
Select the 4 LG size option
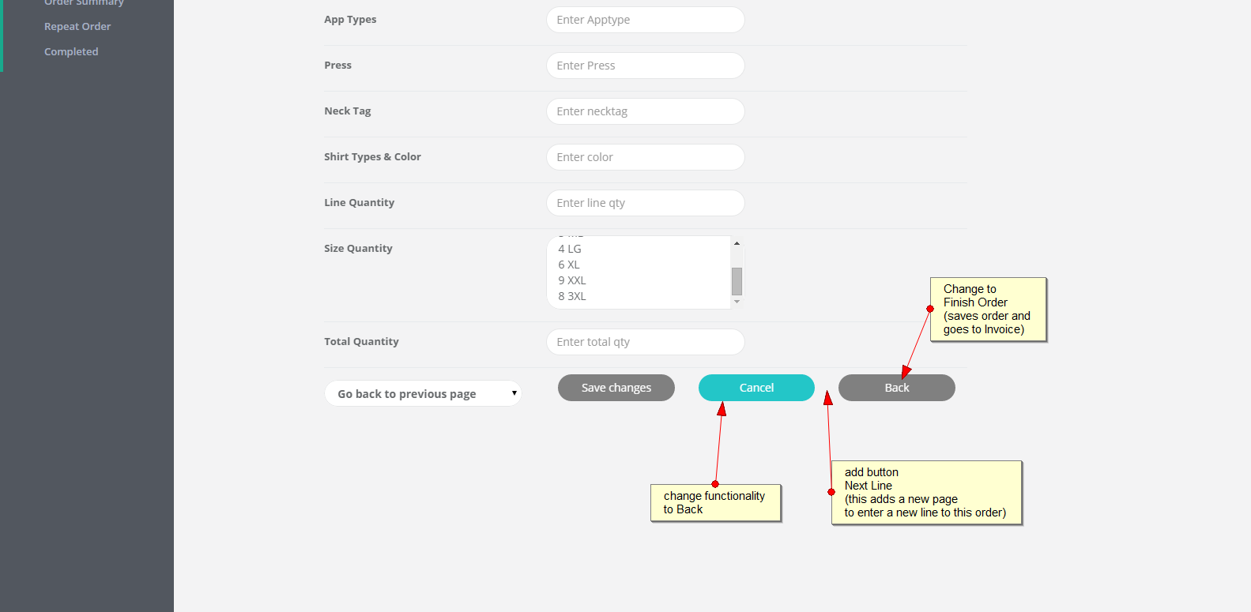tap(570, 249)
